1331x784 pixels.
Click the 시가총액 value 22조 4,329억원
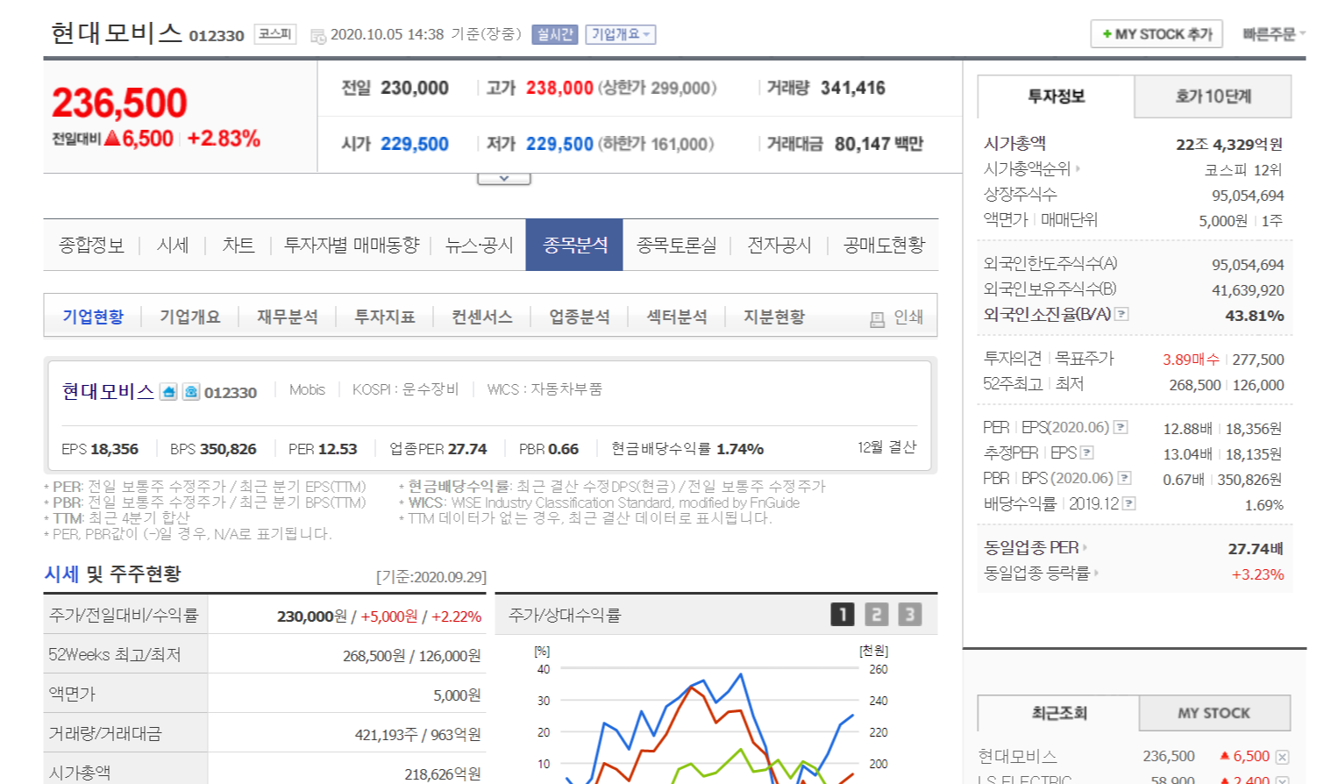click(x=1229, y=144)
